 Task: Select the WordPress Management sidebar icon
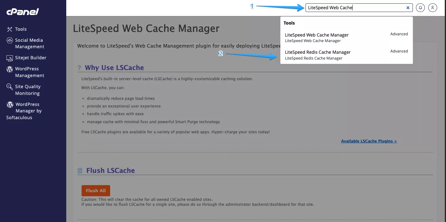tap(10, 69)
